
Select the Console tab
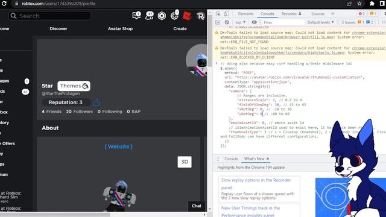[267, 14]
